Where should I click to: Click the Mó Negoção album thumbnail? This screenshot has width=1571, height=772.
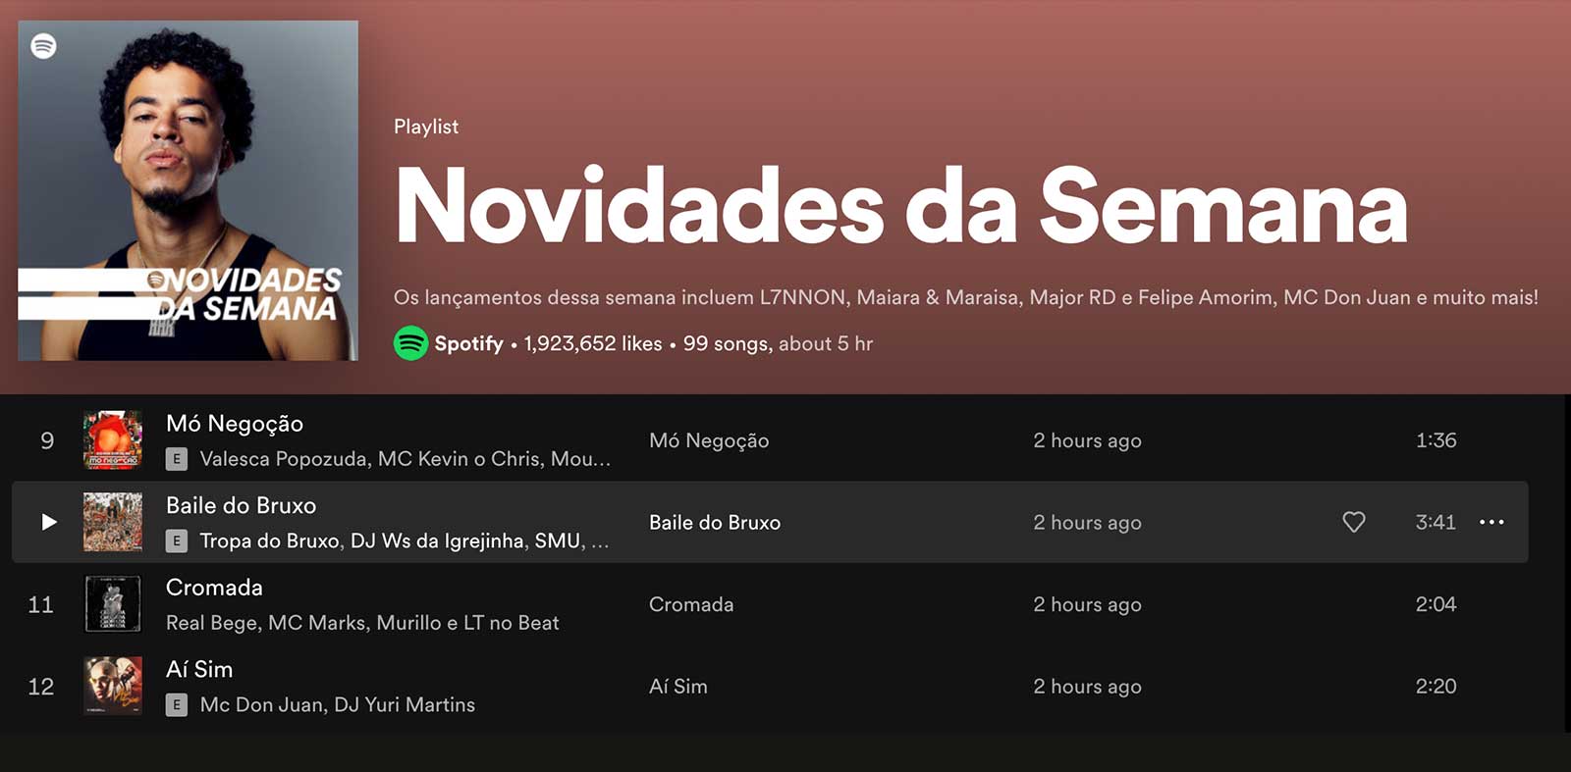(x=113, y=439)
